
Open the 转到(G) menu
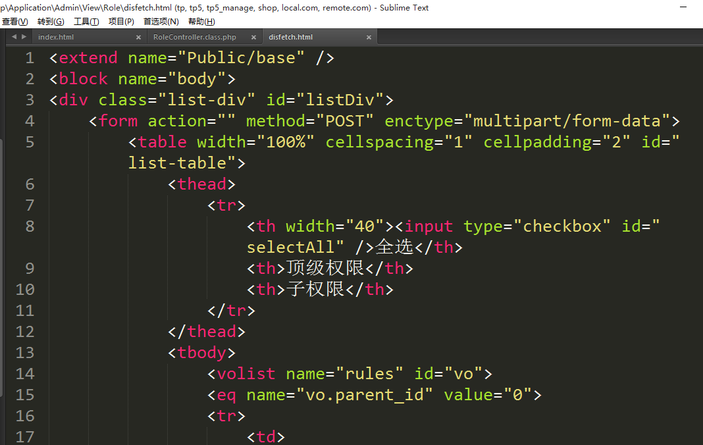pos(51,22)
